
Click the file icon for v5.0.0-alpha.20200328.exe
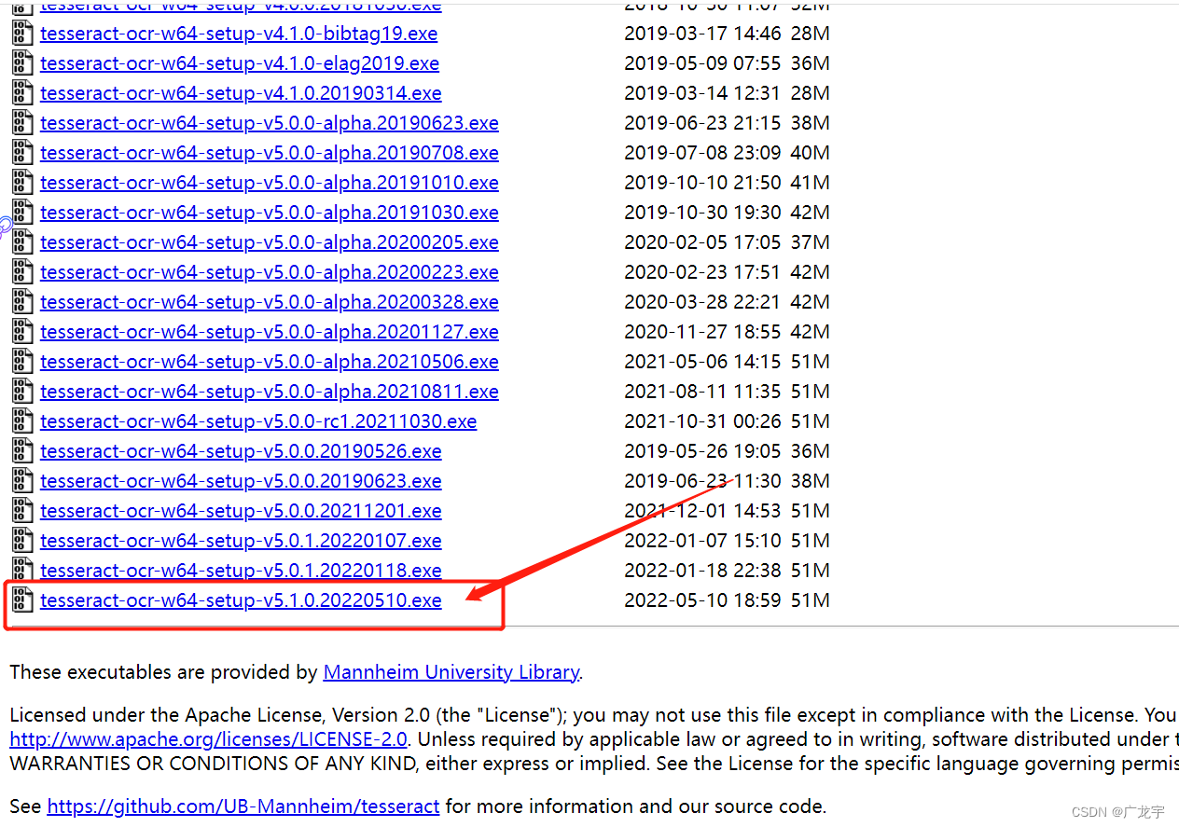pos(22,302)
